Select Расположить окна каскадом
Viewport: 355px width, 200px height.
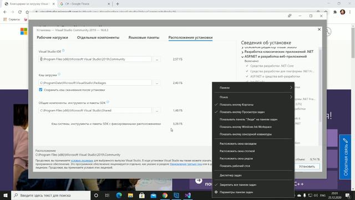coord(253,143)
